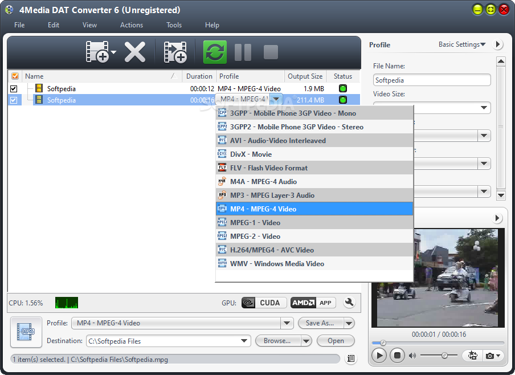This screenshot has height=375, width=515.
Task: Expand the Profile panel arrow button
Action: [498, 44]
